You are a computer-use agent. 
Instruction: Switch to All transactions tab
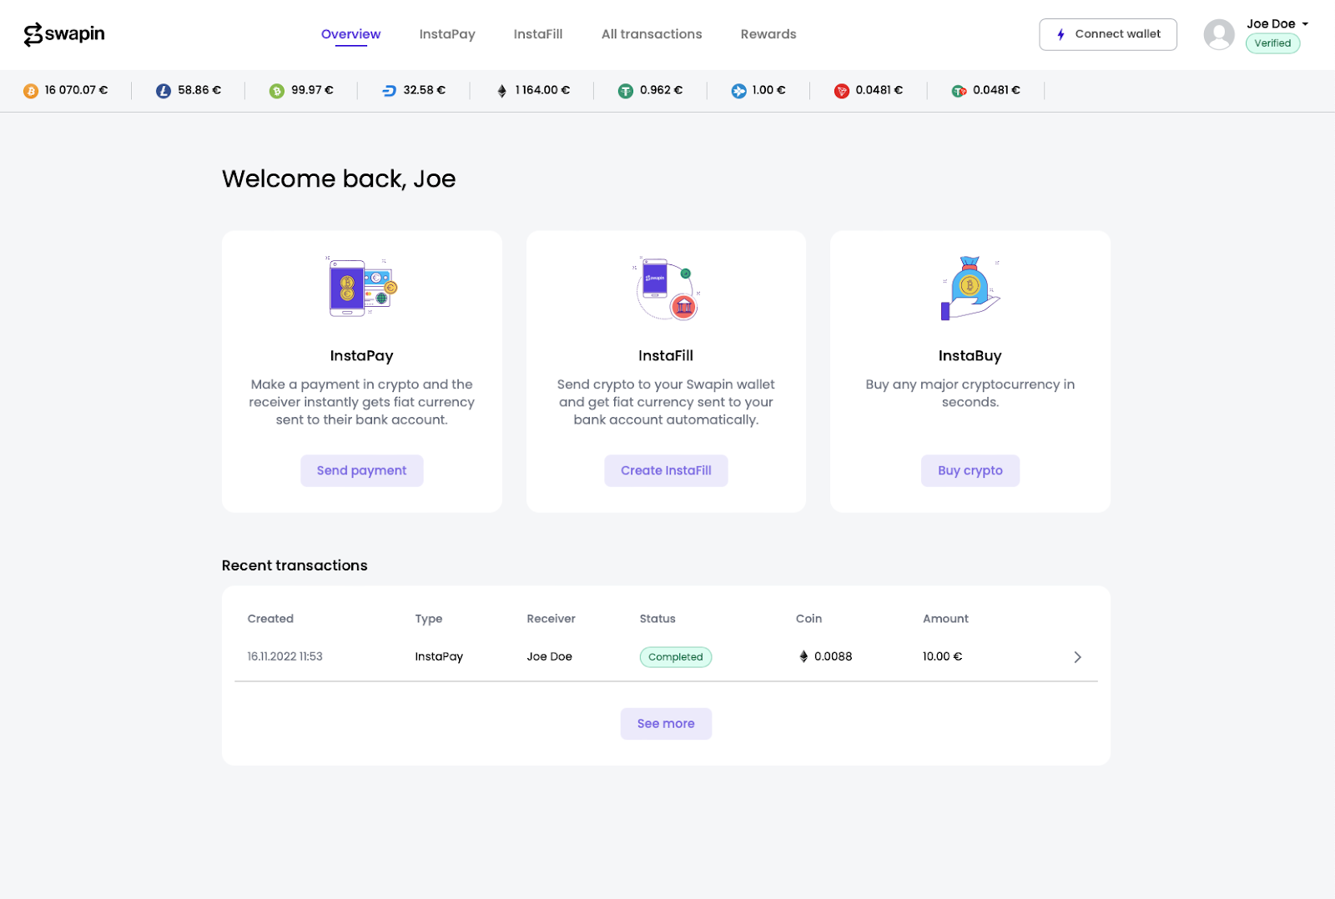tap(652, 34)
